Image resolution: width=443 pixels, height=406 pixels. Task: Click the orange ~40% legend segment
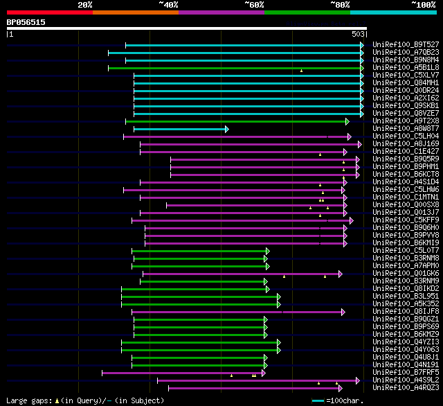(136, 12)
